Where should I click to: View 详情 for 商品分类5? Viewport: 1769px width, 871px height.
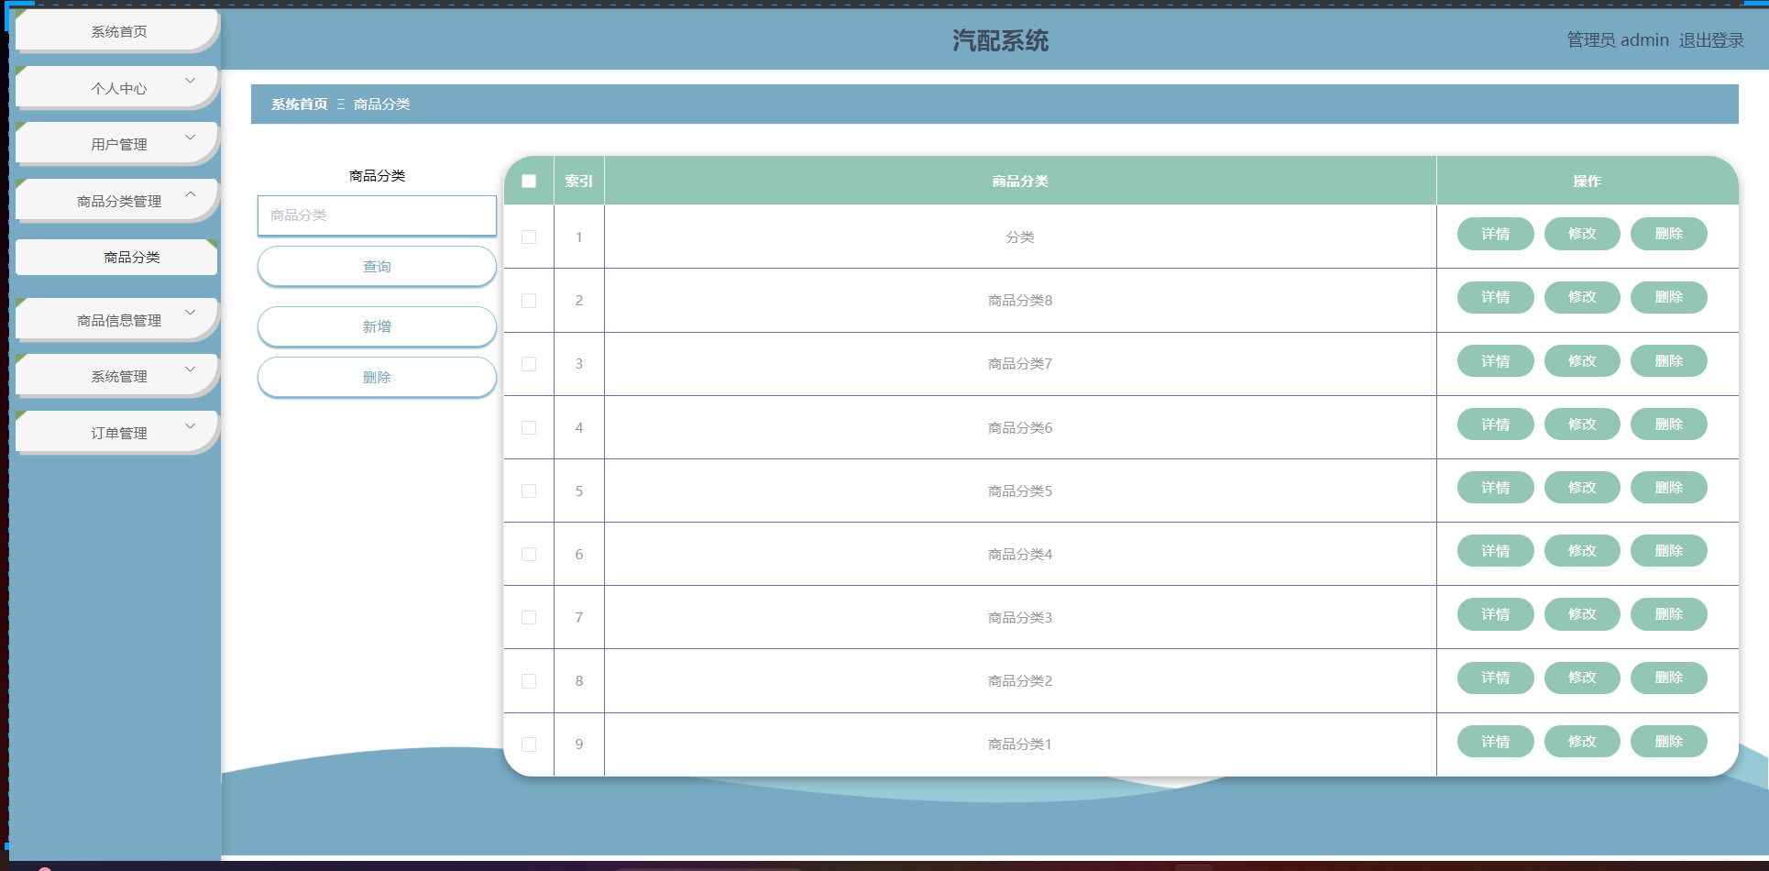(x=1495, y=488)
